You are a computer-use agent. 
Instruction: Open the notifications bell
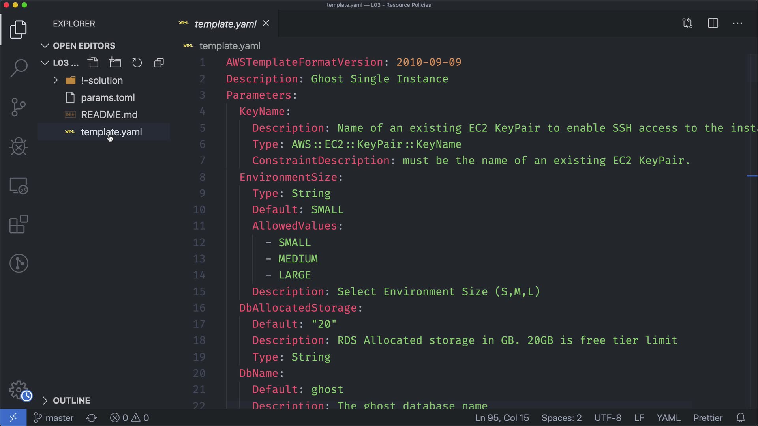pyautogui.click(x=741, y=418)
